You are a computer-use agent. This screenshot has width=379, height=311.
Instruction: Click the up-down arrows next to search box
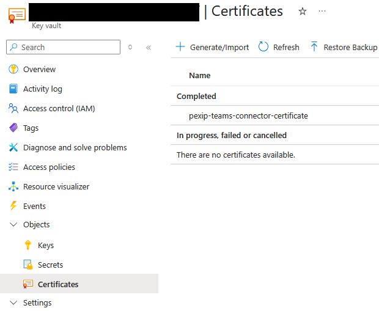(x=130, y=47)
